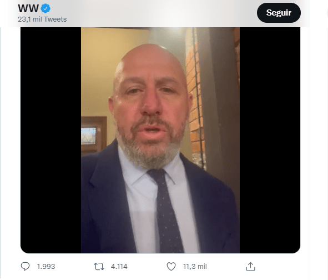This screenshot has height=280, width=328.
Task: Open the share upload icon
Action: [x=250, y=266]
